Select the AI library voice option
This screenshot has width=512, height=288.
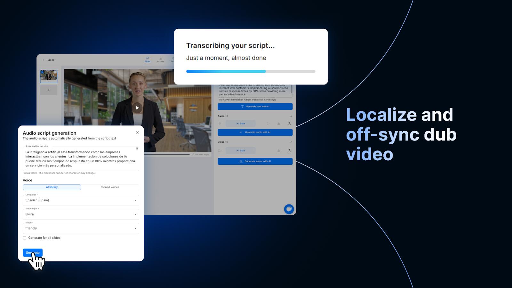point(52,187)
